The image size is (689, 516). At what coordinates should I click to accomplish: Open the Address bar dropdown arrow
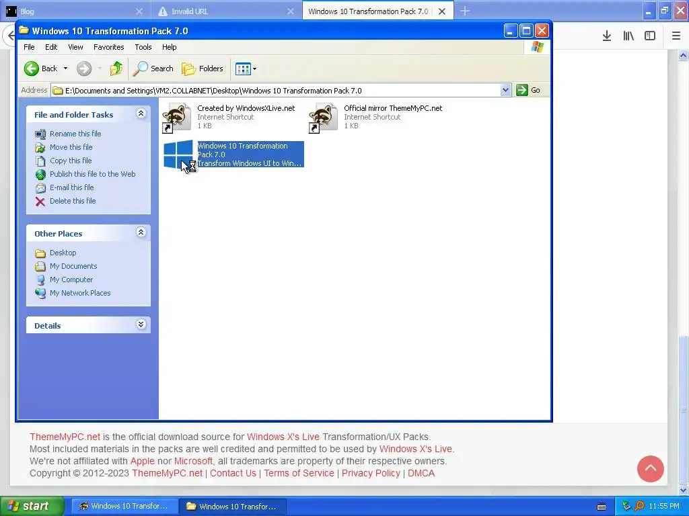(505, 91)
